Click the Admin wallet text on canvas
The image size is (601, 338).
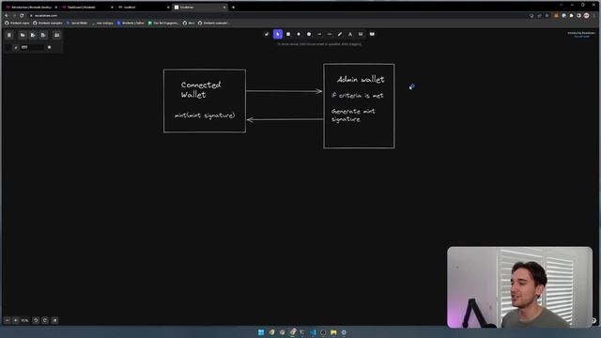click(x=361, y=80)
